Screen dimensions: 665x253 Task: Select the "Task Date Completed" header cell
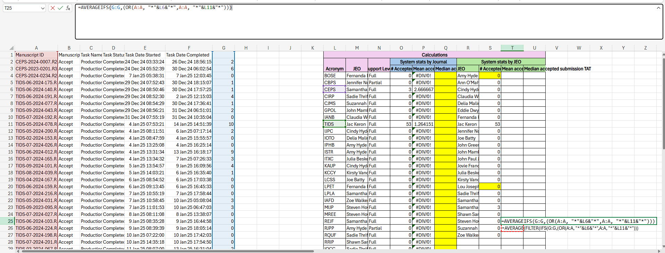(x=189, y=55)
